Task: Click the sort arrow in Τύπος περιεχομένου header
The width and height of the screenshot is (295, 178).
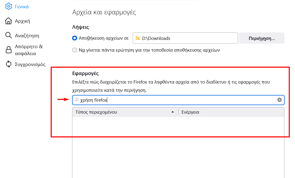Action: pyautogui.click(x=173, y=112)
